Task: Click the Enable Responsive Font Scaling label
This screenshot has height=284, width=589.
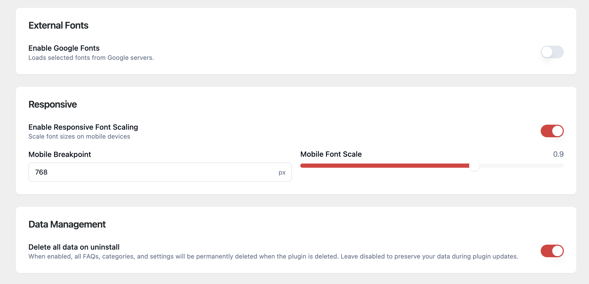Action: (x=83, y=127)
